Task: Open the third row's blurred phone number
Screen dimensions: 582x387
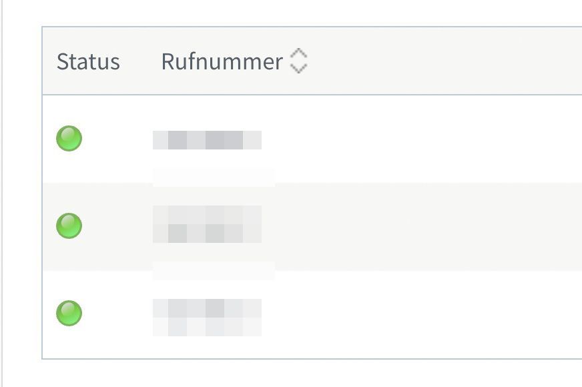Action: [x=207, y=316]
